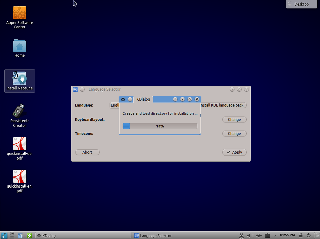The height and width of the screenshot is (239, 320).
Task: Click the Apply button
Action: point(234,152)
